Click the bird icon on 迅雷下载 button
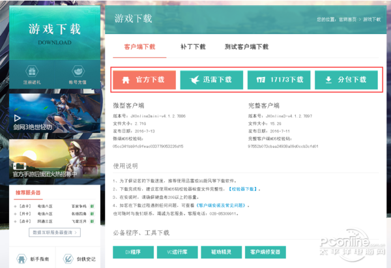 (194, 80)
